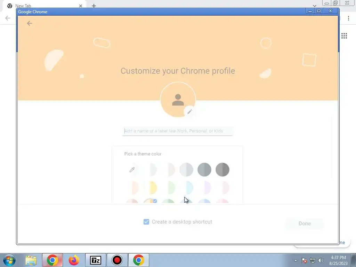Pick the darkest grey theme color

[222, 170]
